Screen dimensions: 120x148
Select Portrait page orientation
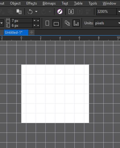(x=47, y=23)
